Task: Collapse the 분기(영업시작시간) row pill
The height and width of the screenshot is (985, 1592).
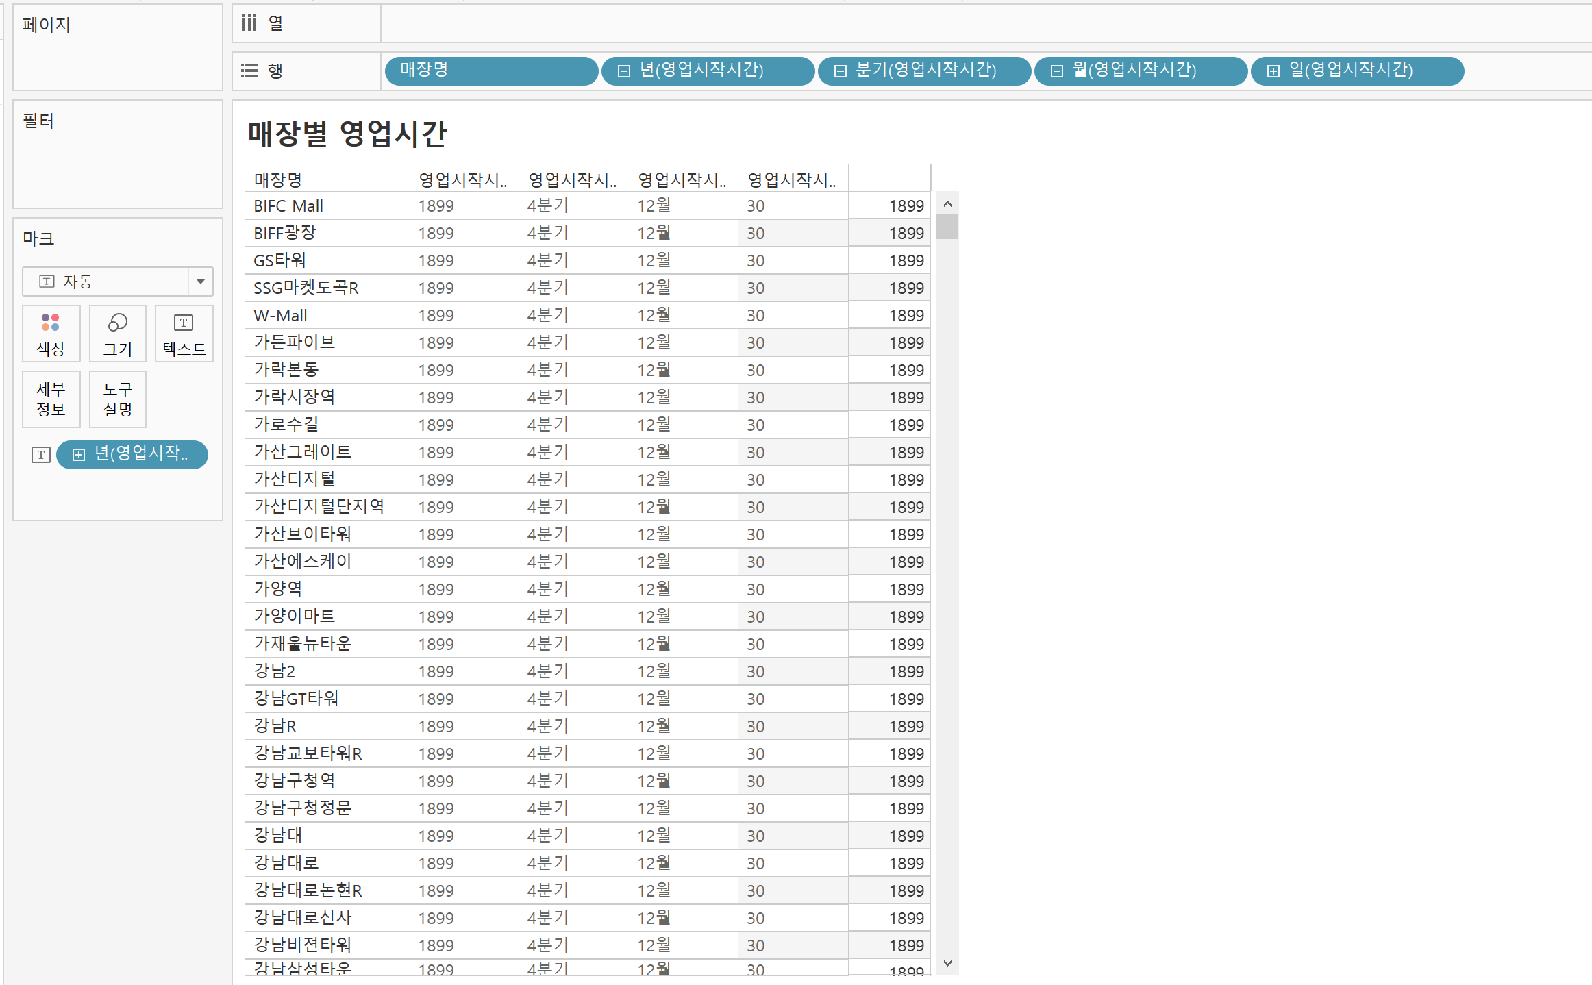Action: pyautogui.click(x=840, y=71)
